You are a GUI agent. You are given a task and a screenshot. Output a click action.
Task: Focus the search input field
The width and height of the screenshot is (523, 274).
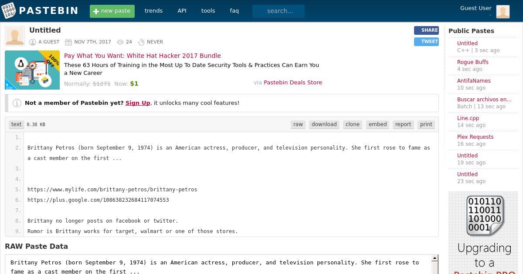point(278,11)
